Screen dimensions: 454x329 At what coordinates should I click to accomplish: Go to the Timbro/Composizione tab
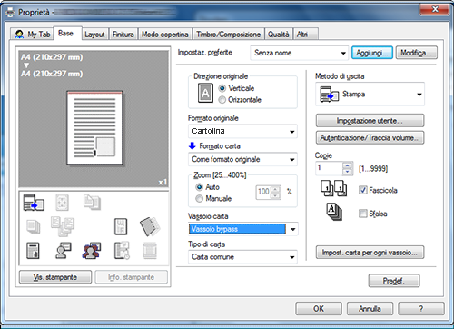[229, 35]
